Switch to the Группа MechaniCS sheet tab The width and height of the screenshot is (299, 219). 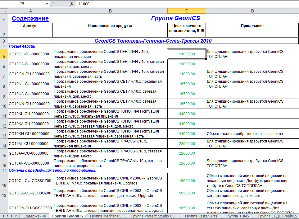point(106,216)
